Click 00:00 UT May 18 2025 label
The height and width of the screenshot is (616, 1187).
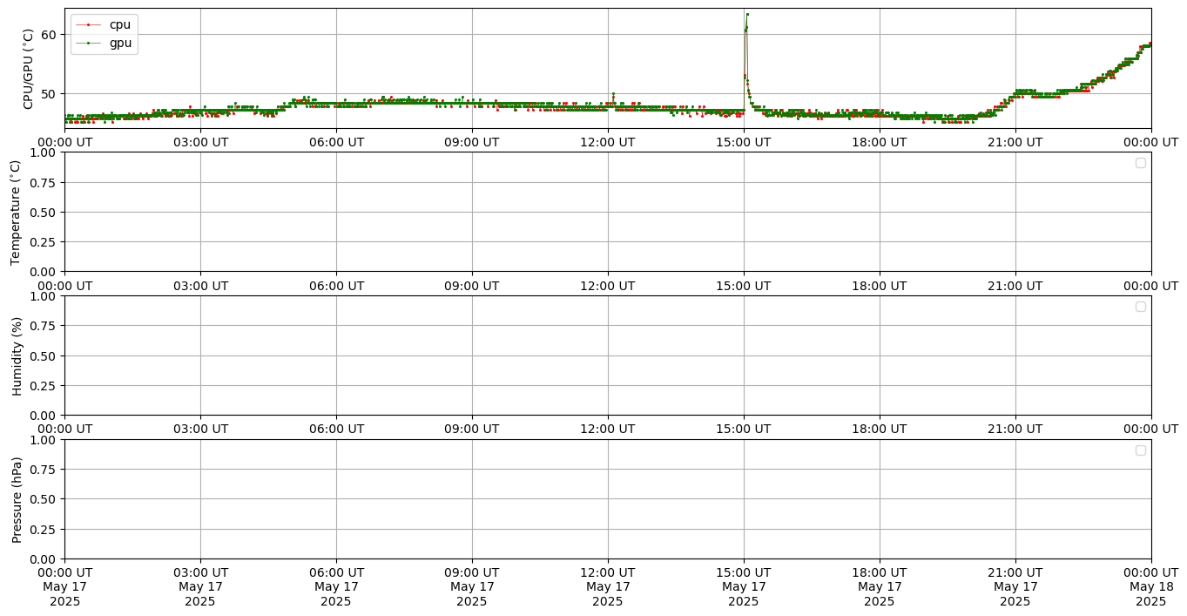pyautogui.click(x=1151, y=586)
